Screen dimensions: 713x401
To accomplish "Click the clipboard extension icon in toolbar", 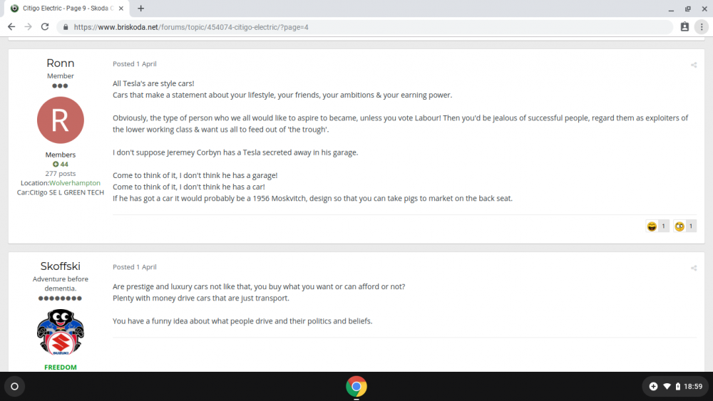I will click(x=684, y=27).
